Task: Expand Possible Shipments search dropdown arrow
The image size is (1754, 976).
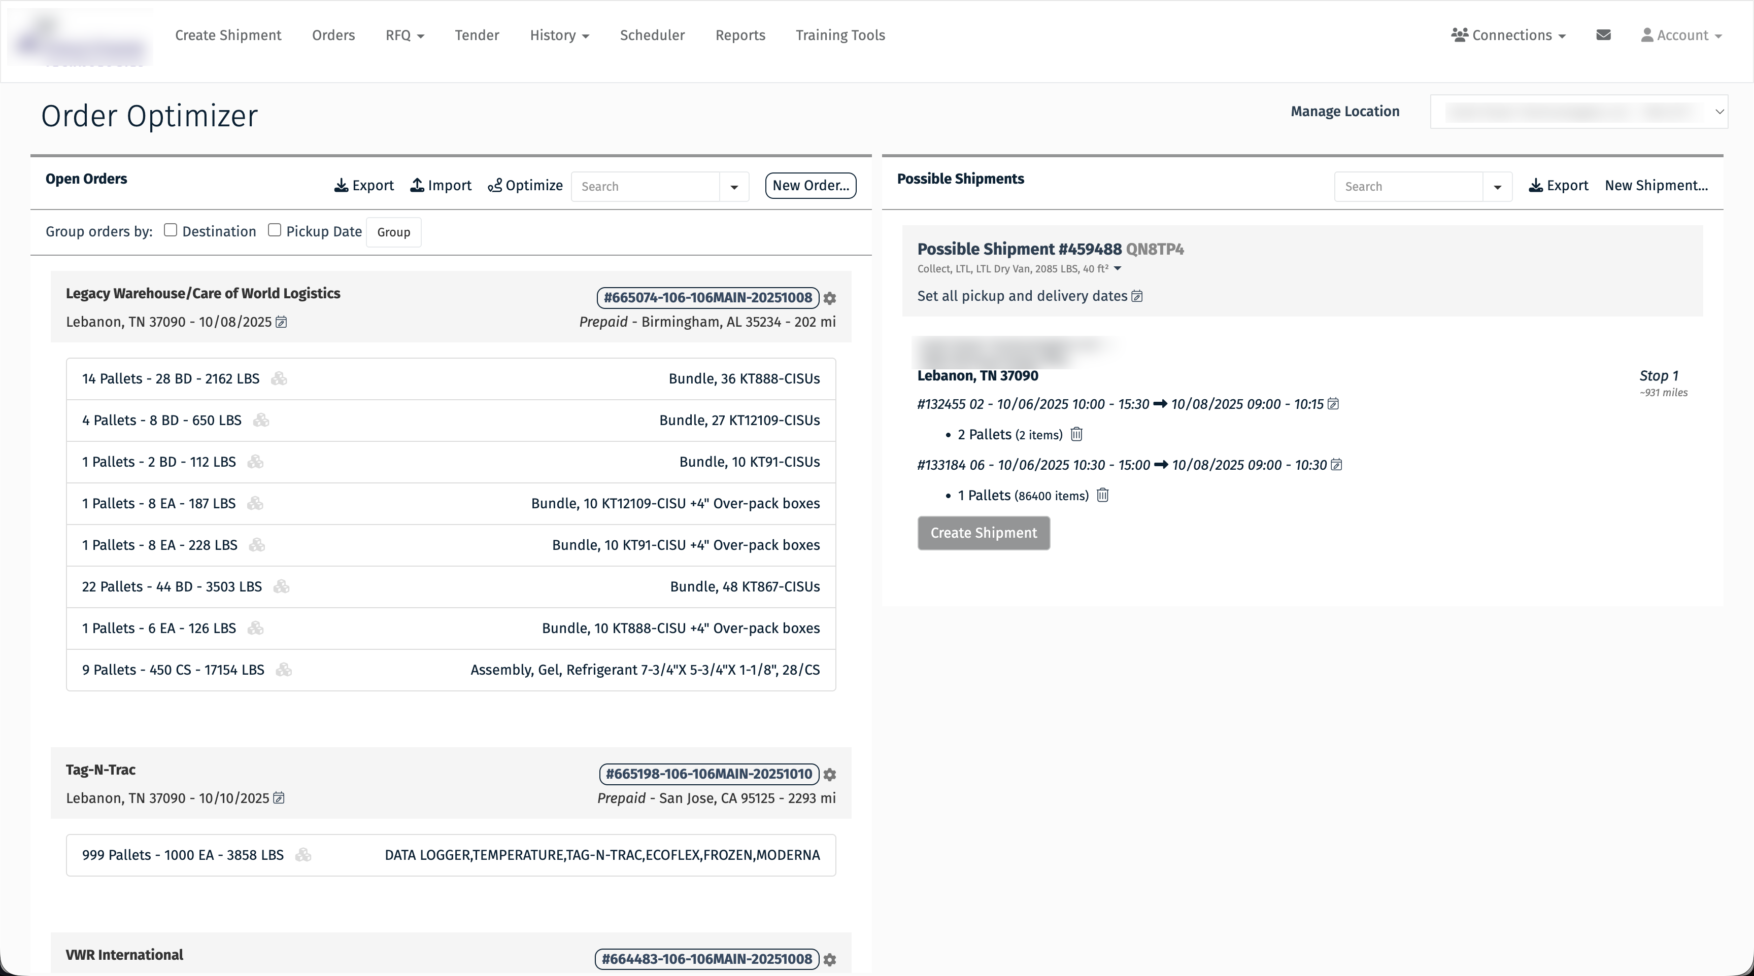Action: pos(1497,187)
